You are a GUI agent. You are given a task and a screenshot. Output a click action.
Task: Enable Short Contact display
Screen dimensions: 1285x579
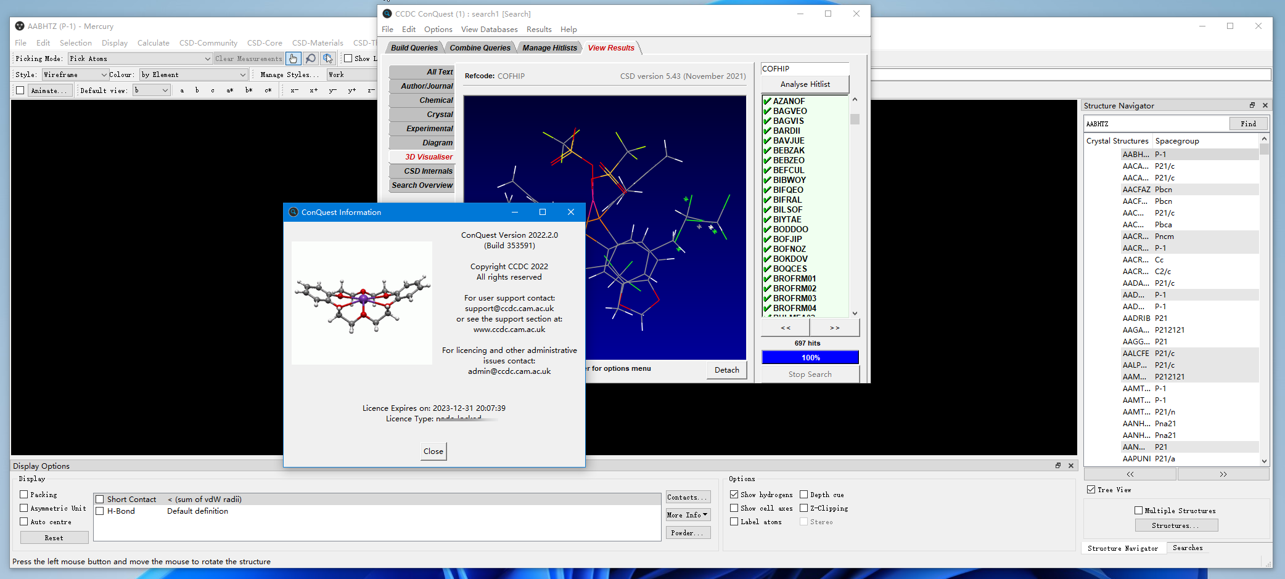click(x=100, y=500)
